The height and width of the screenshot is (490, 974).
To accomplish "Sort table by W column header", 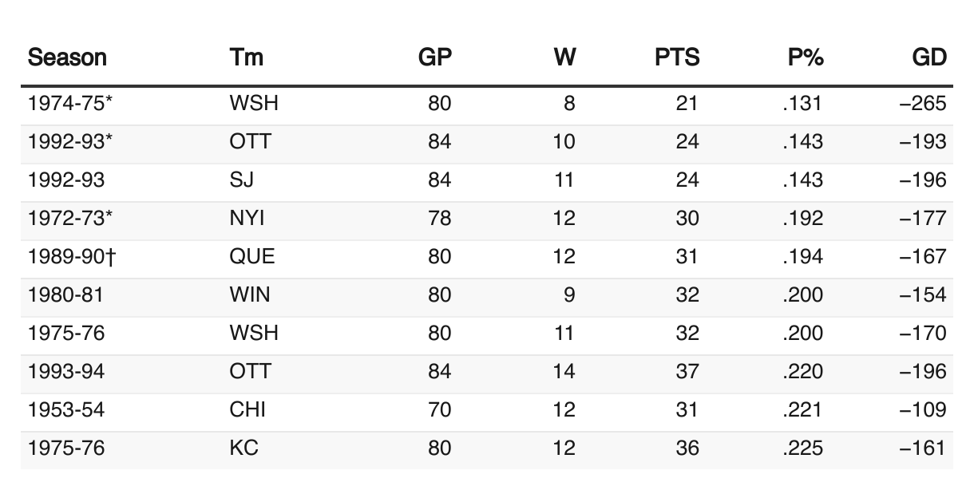I will [564, 57].
